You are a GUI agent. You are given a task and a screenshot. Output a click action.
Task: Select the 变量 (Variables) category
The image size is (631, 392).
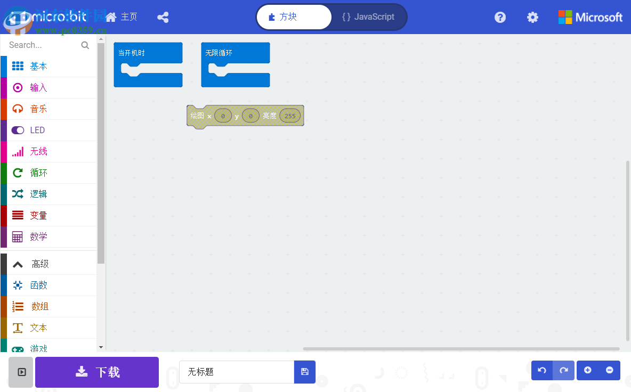37,215
